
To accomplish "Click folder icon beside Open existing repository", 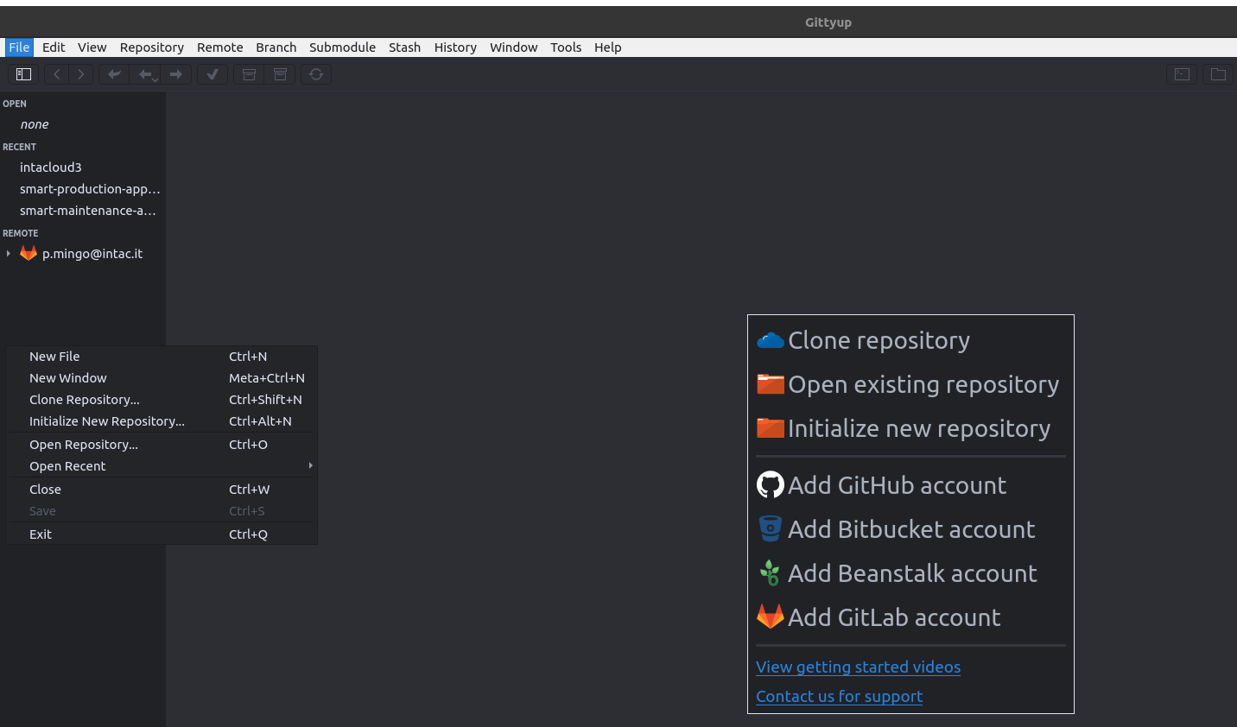I will [770, 384].
